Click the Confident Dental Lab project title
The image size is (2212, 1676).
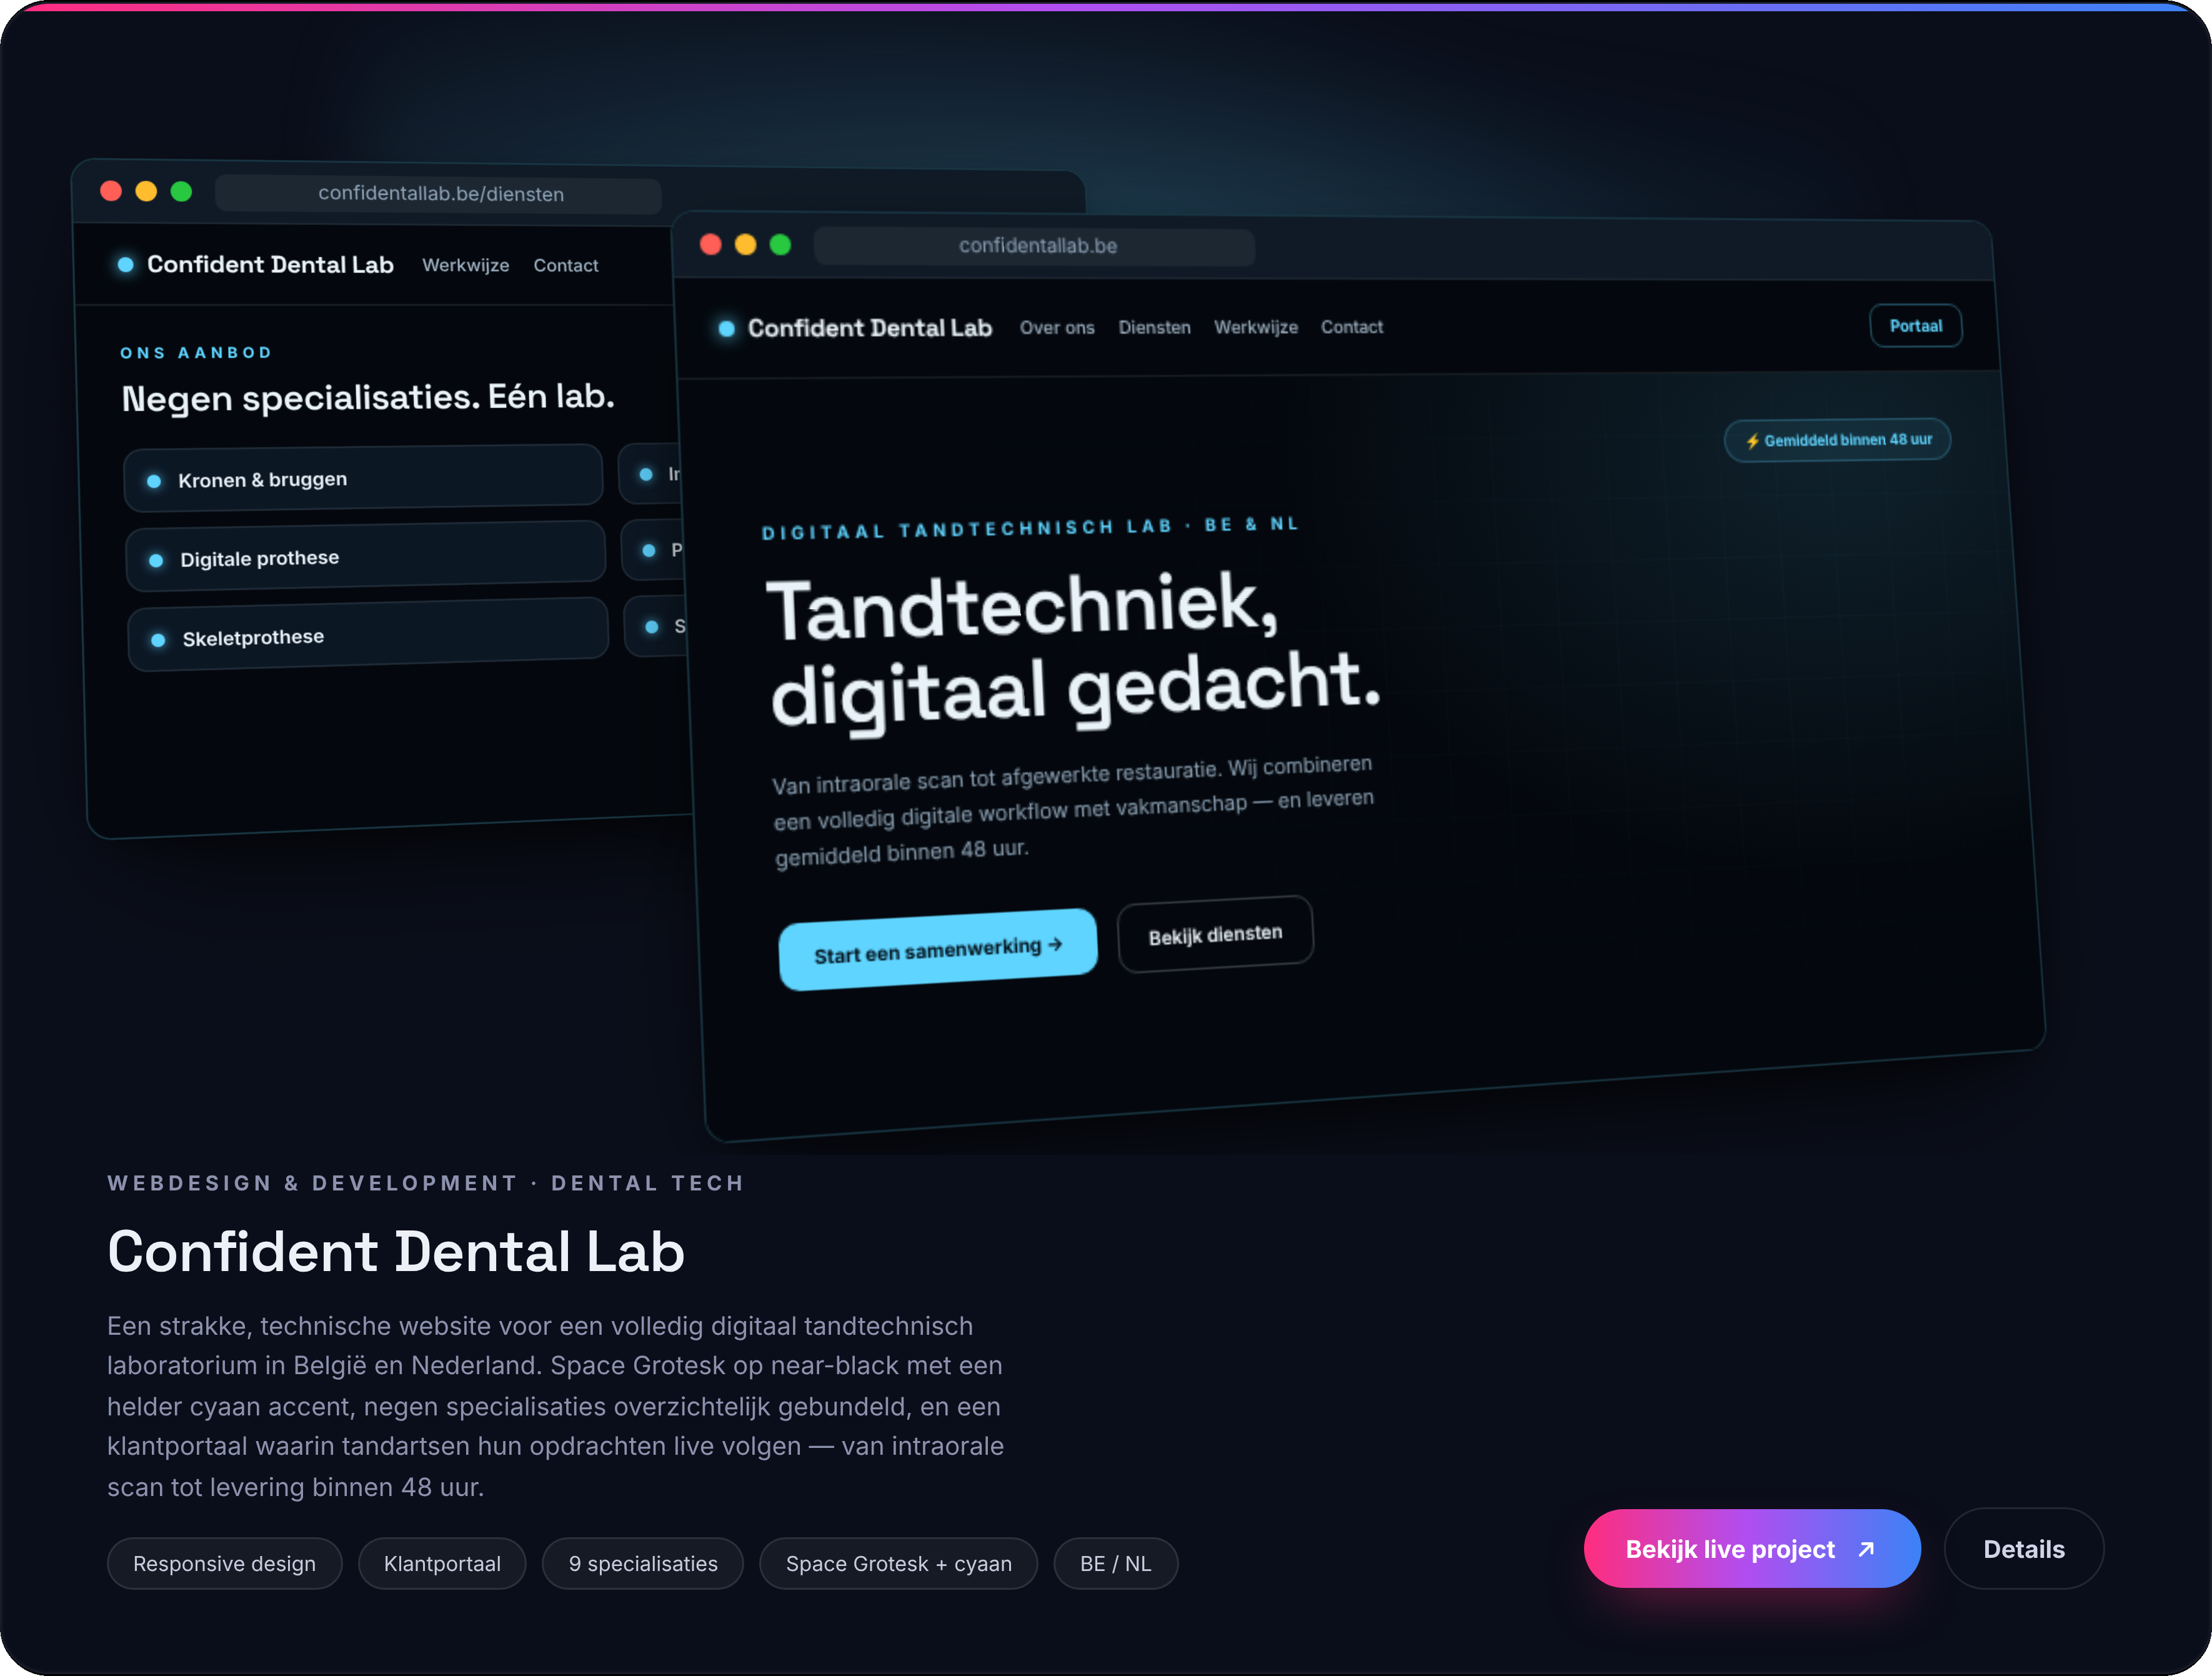(396, 1251)
